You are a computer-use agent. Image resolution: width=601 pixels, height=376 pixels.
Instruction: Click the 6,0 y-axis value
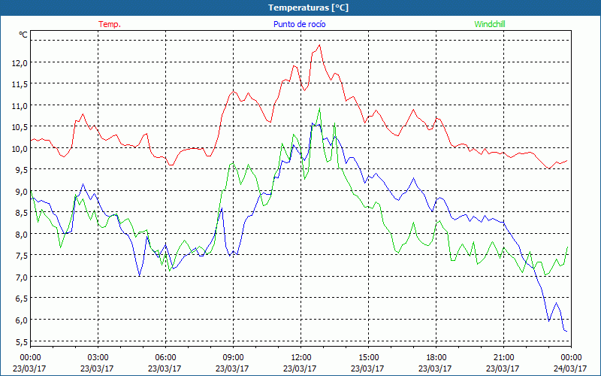click(x=21, y=320)
